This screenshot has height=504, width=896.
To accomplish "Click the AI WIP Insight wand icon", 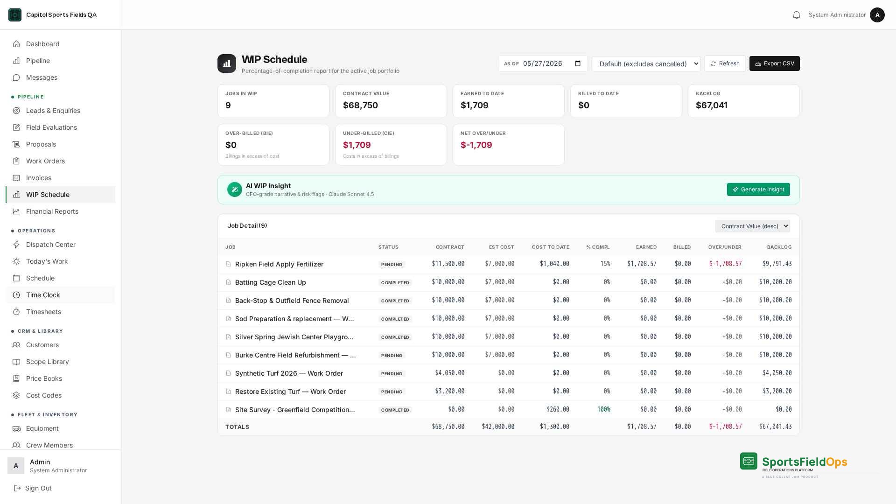I will [235, 189].
